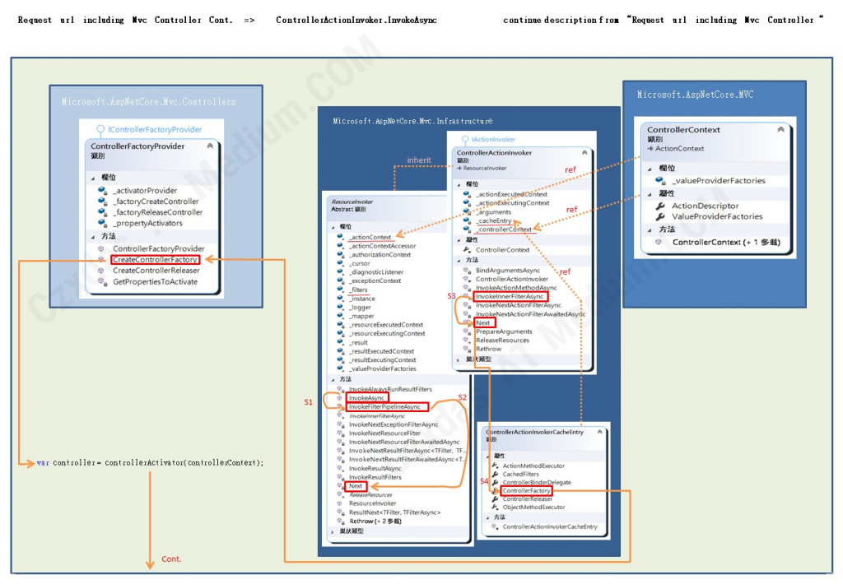Click the method icon beside InvokeAlwaysRunResultFilters
The width and height of the screenshot is (843, 584).
click(x=340, y=389)
